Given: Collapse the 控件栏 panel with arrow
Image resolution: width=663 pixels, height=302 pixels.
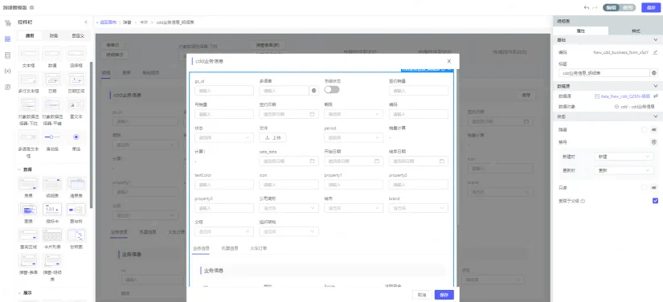Looking at the screenshot, I should [86, 22].
